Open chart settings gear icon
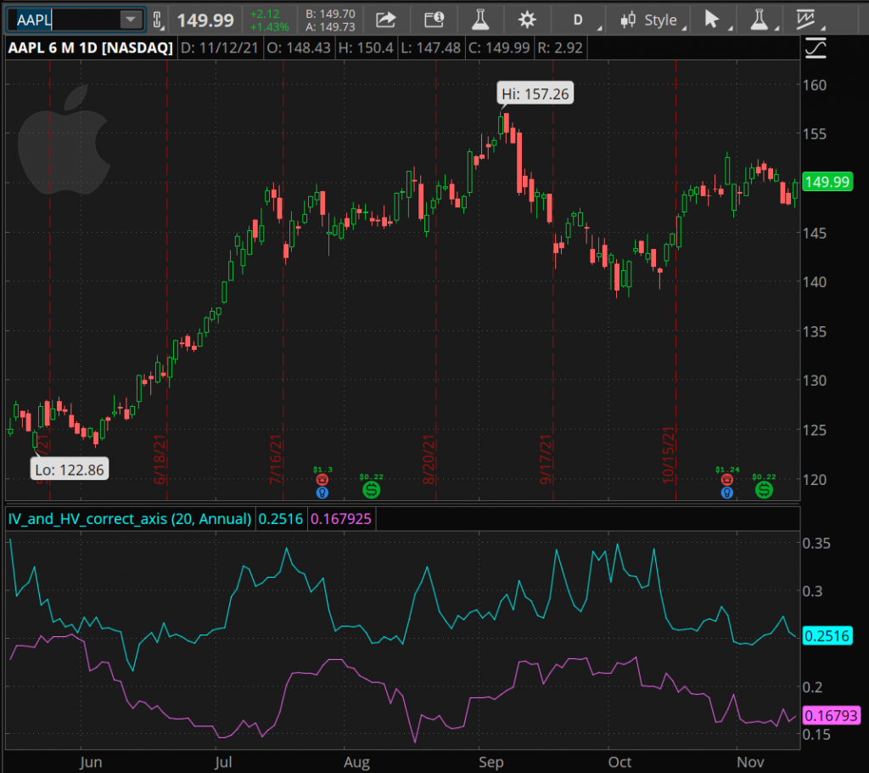Viewport: 869px width, 773px height. pos(527,20)
